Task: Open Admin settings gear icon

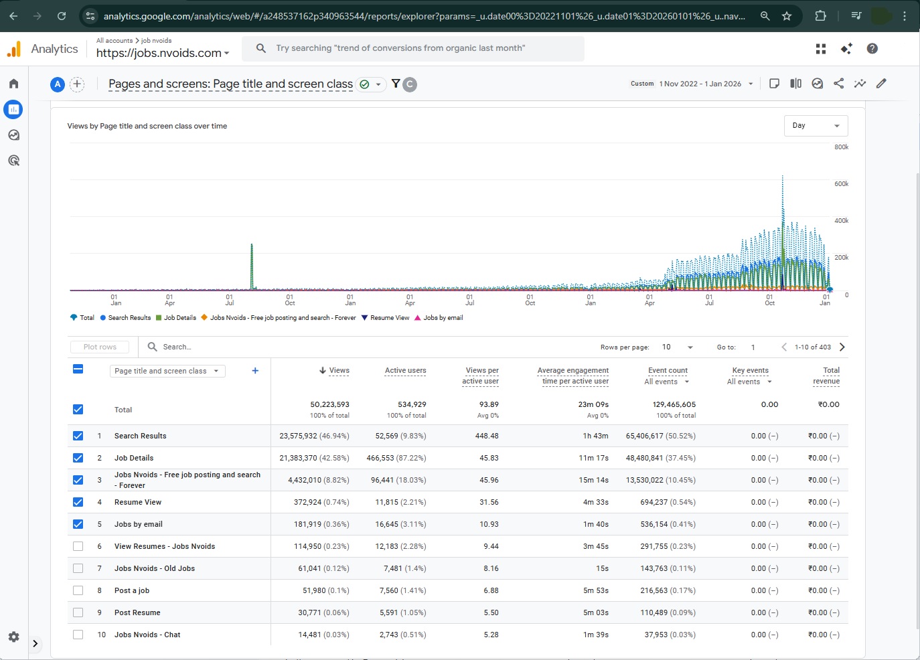Action: pos(13,637)
